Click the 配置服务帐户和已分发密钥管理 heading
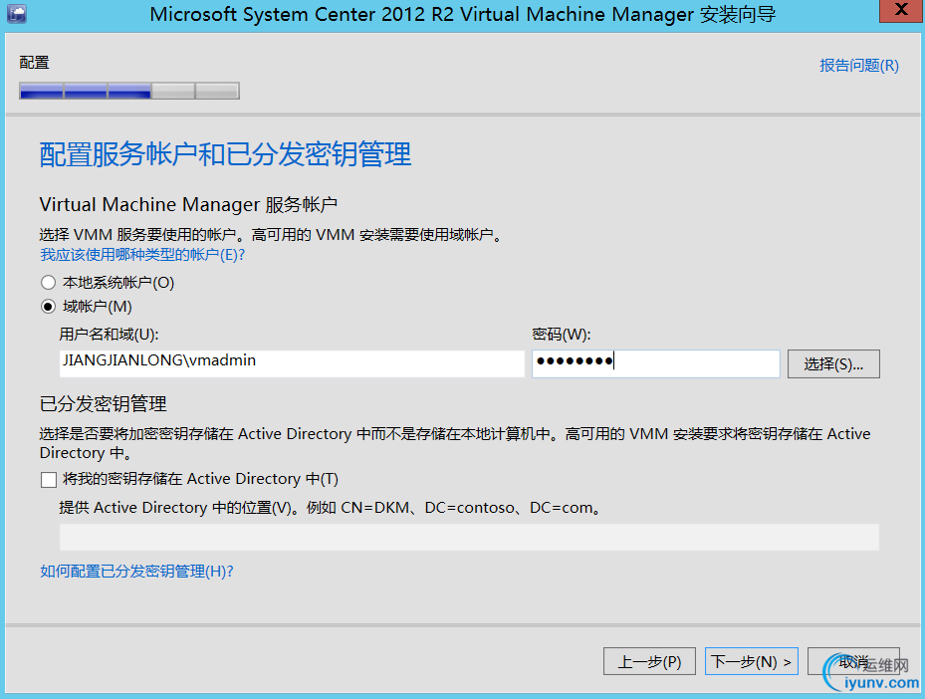This screenshot has width=925, height=699. [225, 154]
